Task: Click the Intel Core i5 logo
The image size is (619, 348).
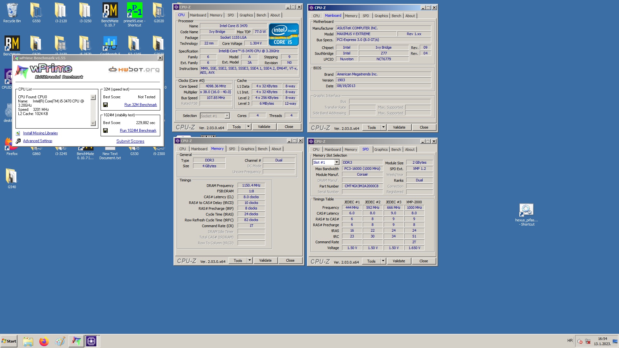Action: coord(284,34)
